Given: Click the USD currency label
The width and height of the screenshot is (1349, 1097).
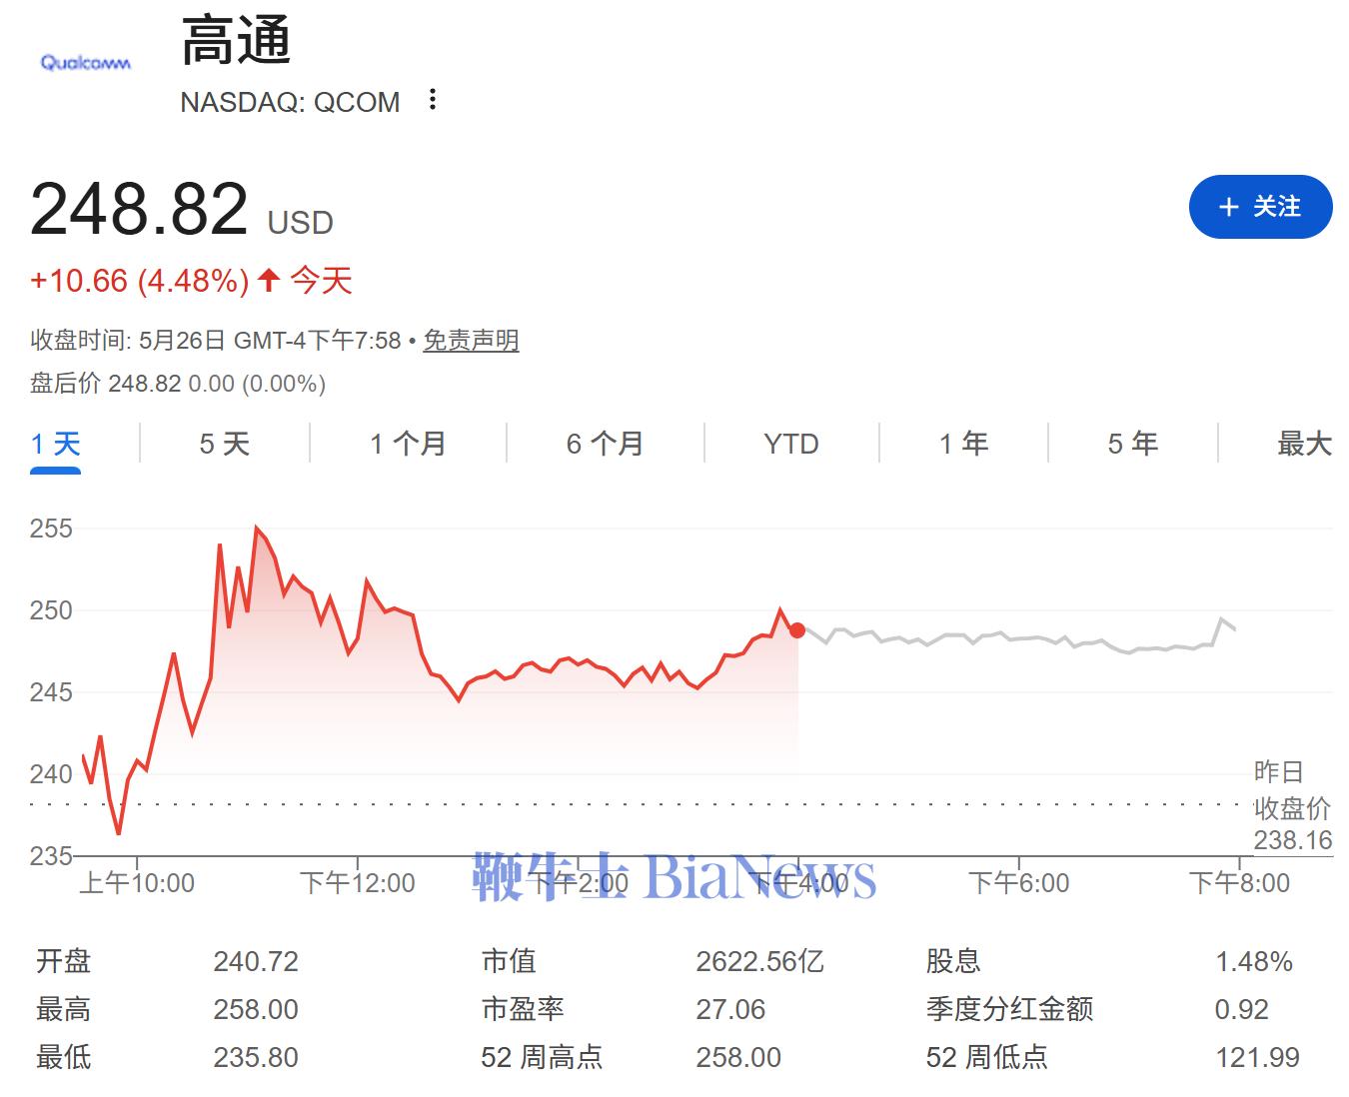Looking at the screenshot, I should click(301, 222).
